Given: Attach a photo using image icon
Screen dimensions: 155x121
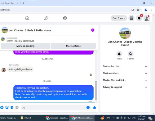Looking at the screenshot, I should click(7, 108).
